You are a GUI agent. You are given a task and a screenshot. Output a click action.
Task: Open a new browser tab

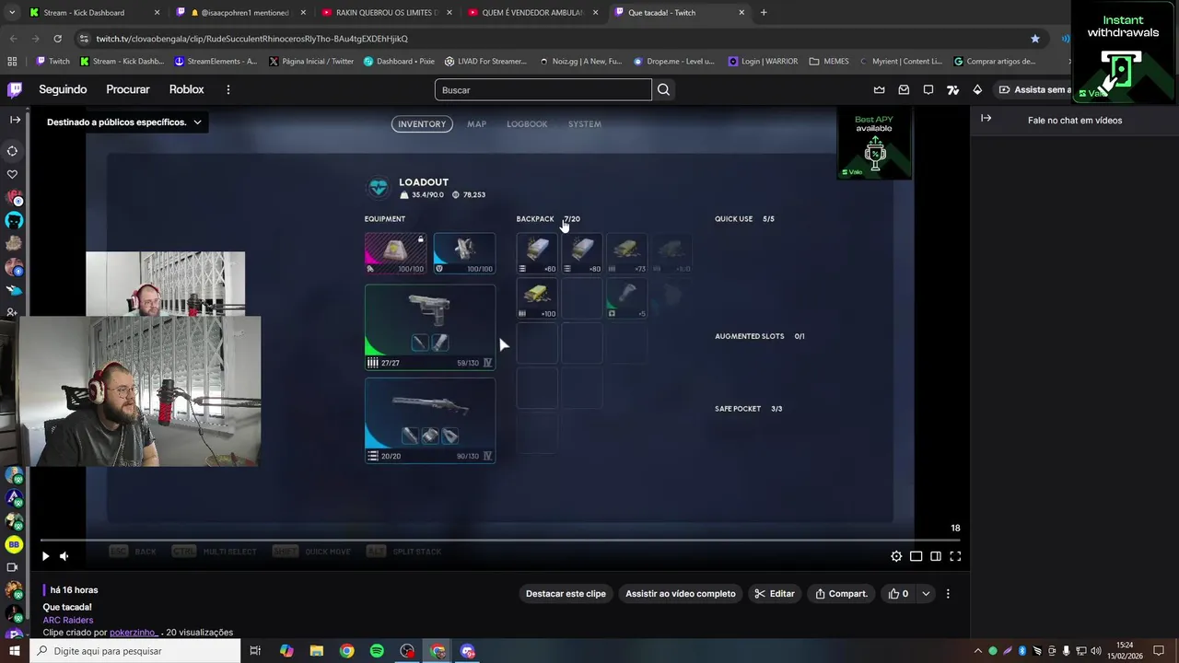point(764,13)
